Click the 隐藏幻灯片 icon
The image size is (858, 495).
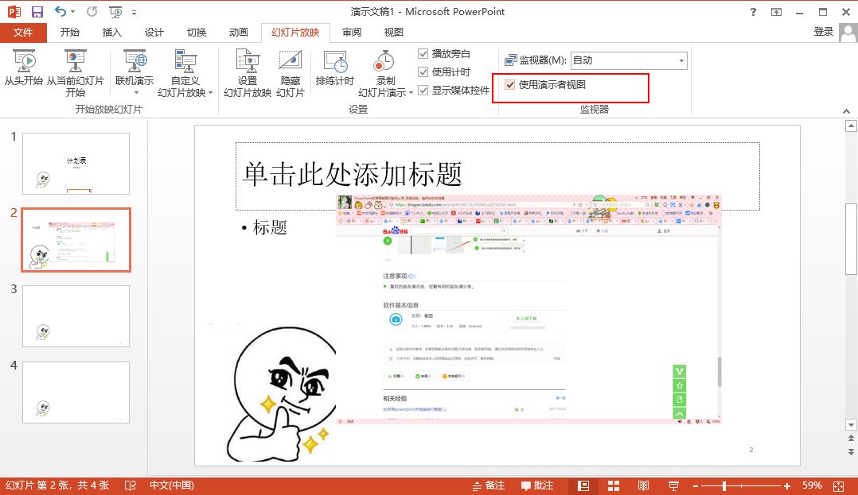coord(290,62)
